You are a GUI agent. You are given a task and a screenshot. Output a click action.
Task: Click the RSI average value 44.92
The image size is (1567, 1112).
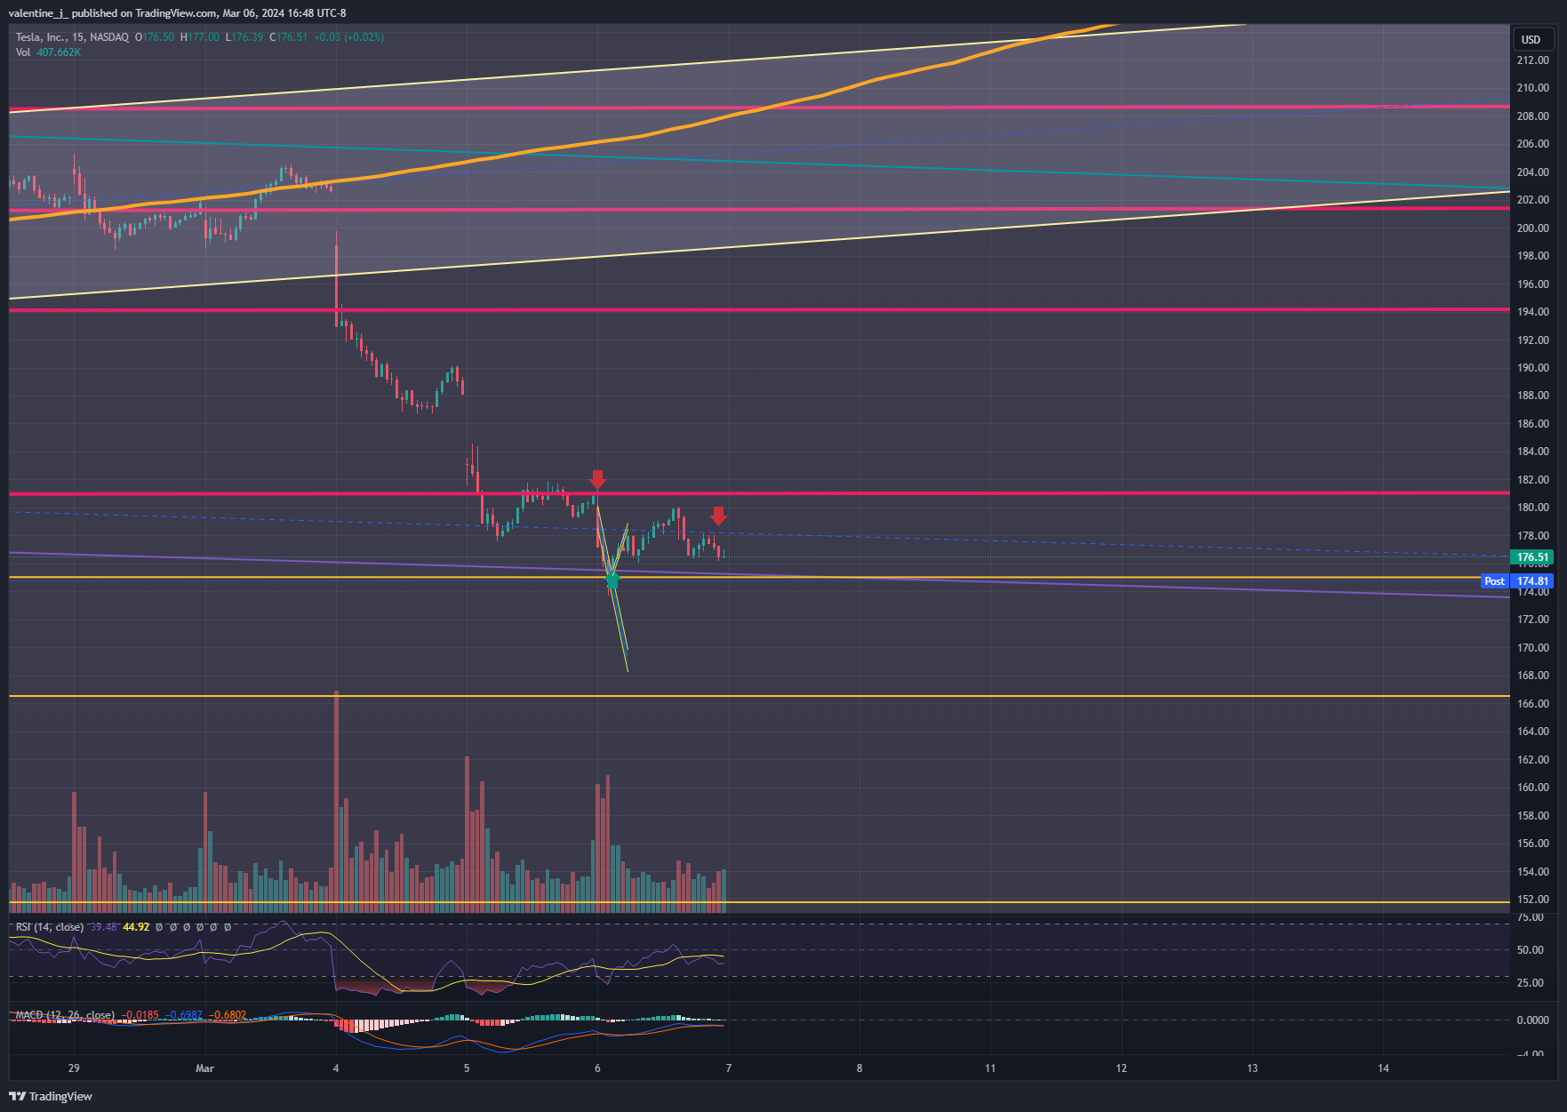pos(136,927)
